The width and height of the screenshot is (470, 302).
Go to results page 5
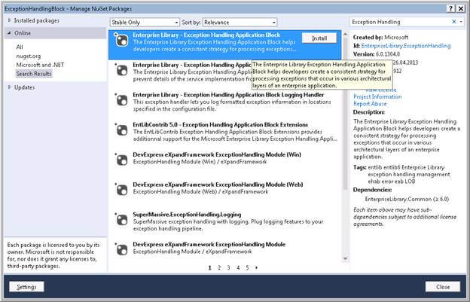coord(247,268)
